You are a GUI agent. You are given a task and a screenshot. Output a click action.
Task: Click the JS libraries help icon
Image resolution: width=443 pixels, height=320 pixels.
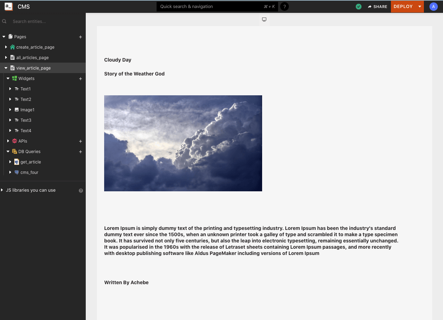[81, 191]
